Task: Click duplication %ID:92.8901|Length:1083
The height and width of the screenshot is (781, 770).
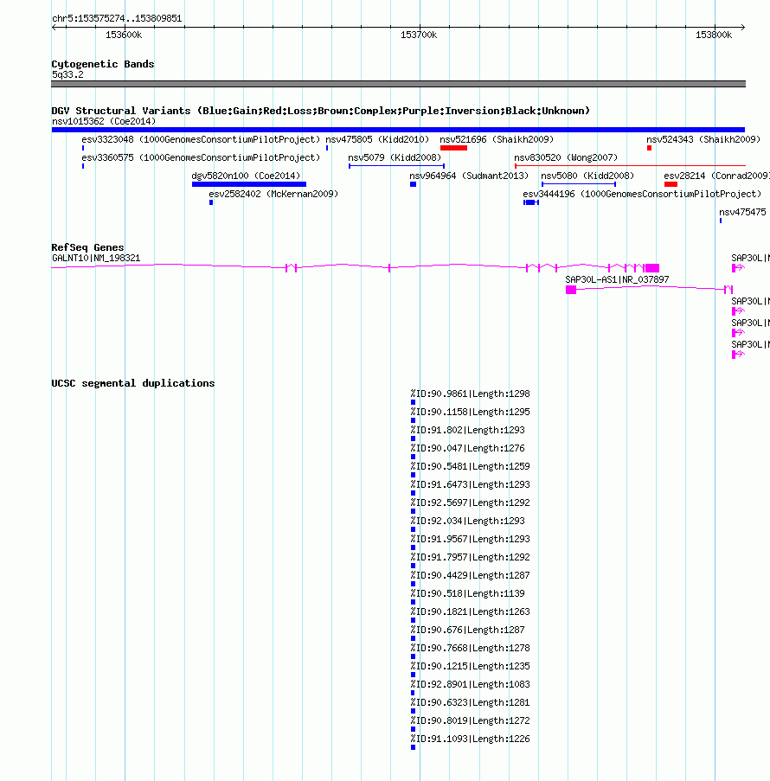Action: tap(470, 684)
